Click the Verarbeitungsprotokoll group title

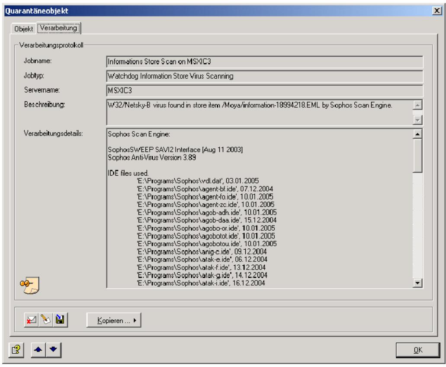(51, 45)
